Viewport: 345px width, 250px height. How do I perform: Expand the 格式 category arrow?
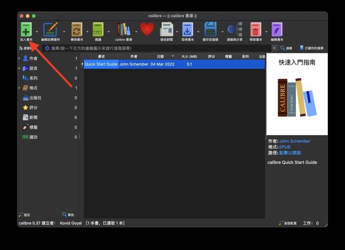pos(19,88)
